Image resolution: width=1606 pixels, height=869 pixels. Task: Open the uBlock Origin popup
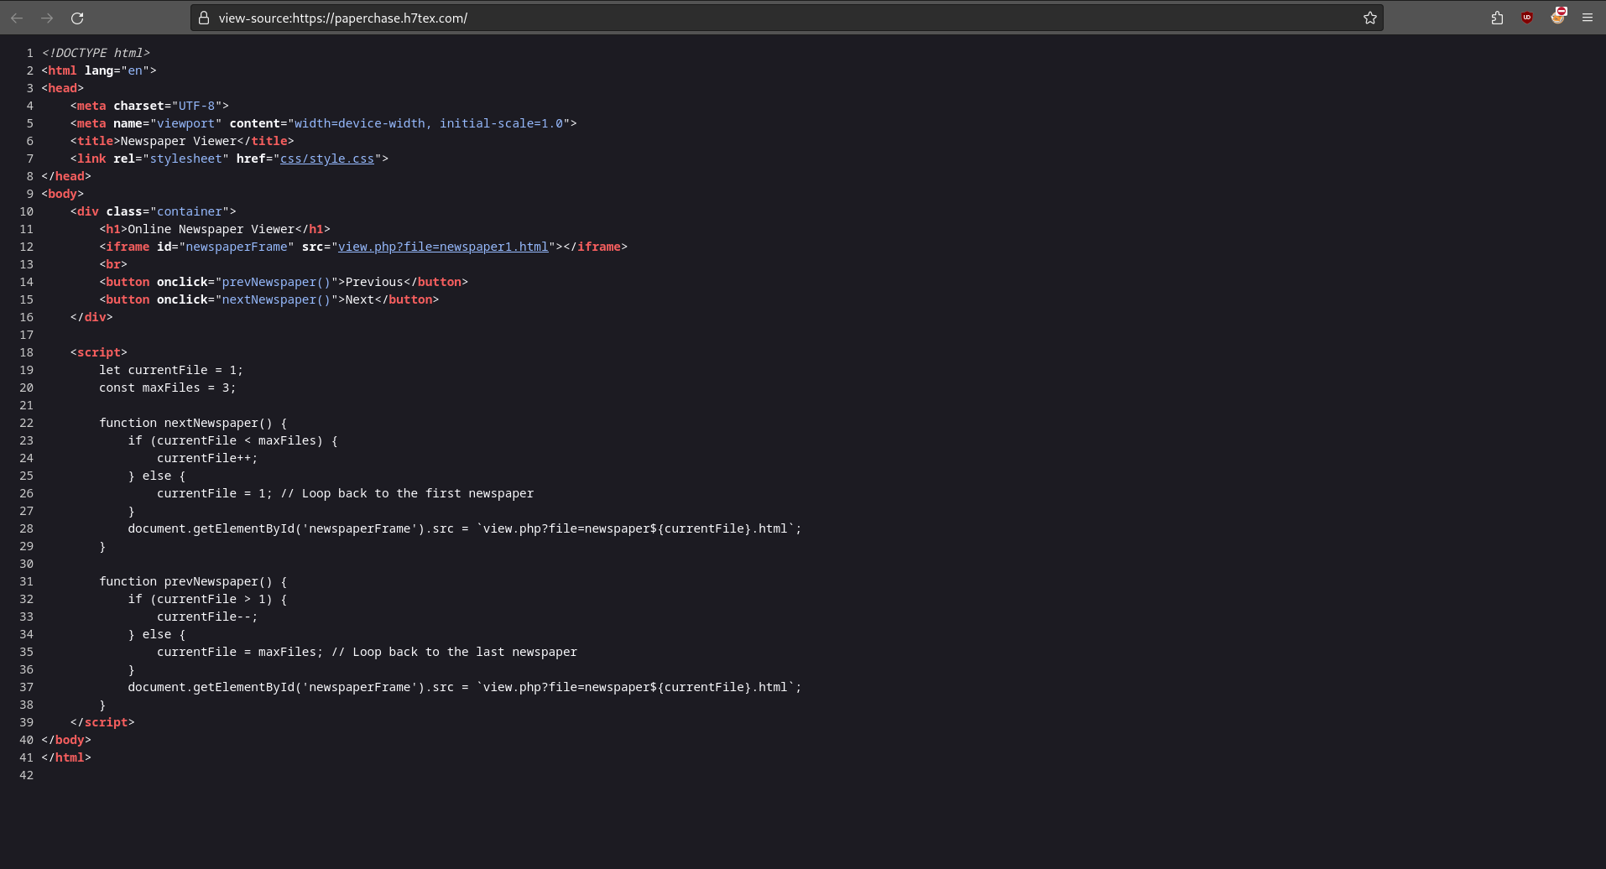tap(1527, 18)
